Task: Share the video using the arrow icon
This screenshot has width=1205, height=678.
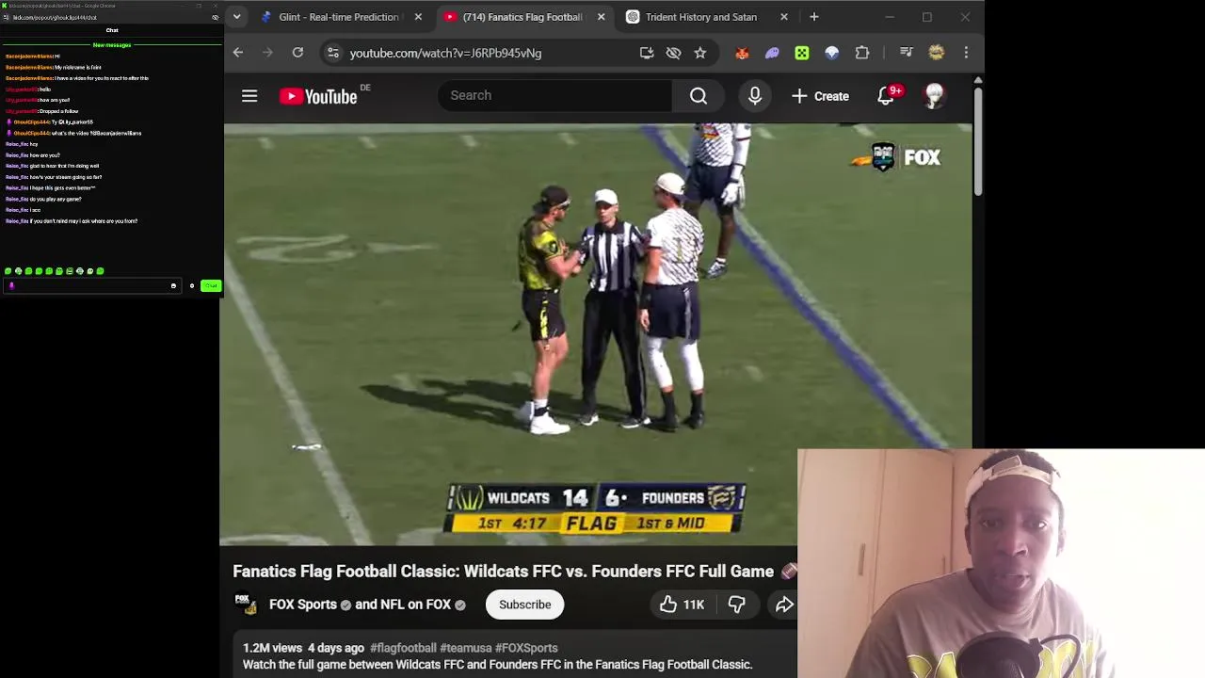Action: click(784, 605)
